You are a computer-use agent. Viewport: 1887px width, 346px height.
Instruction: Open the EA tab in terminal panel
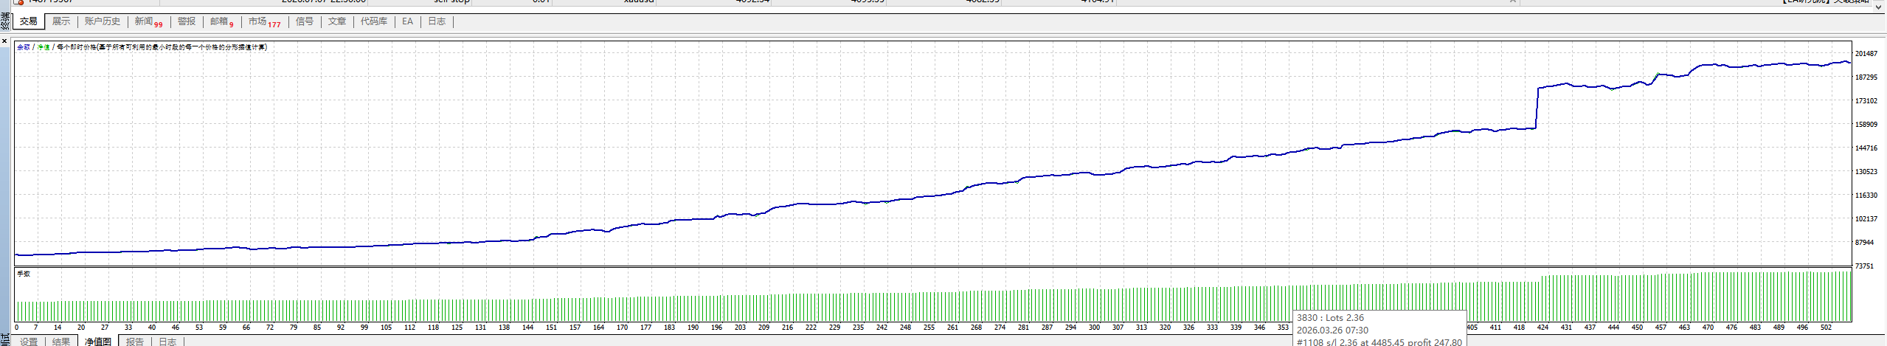point(408,21)
